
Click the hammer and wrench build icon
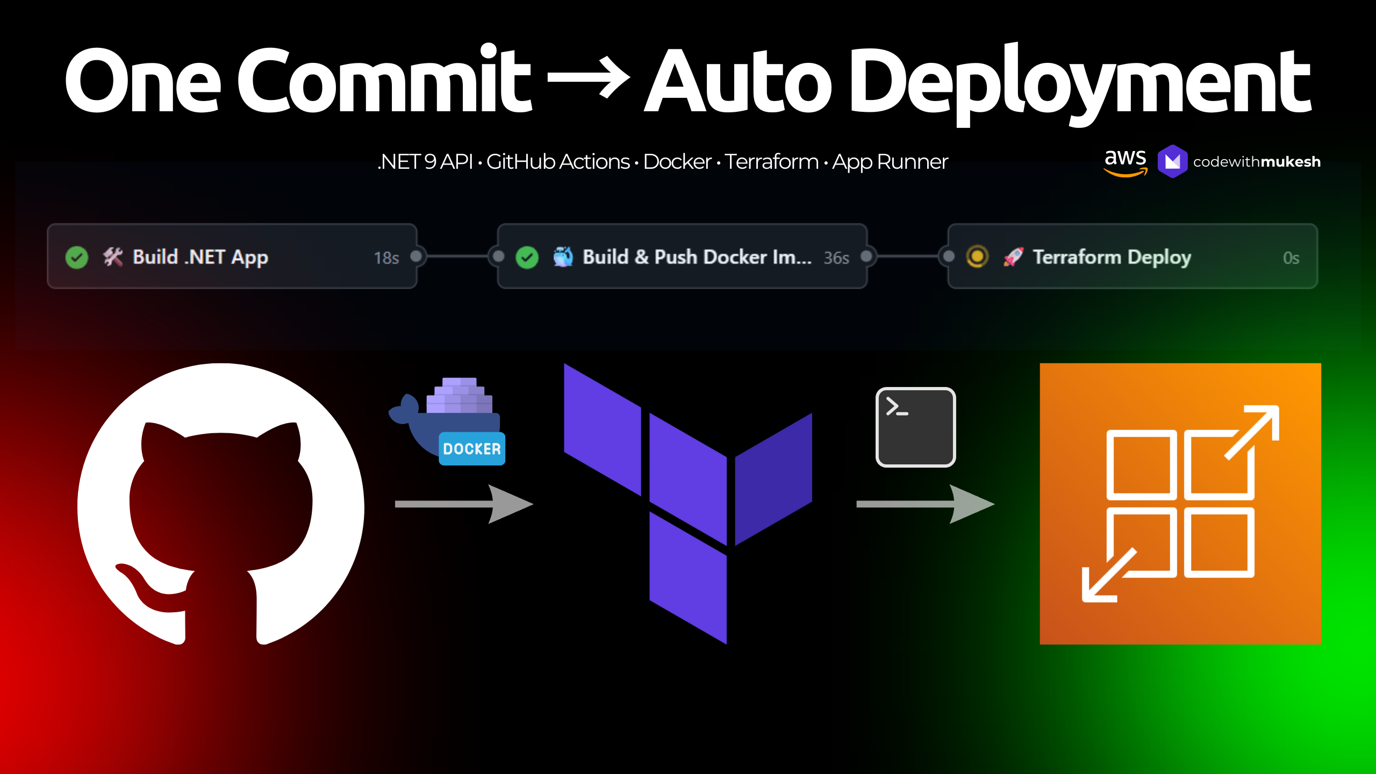[113, 257]
